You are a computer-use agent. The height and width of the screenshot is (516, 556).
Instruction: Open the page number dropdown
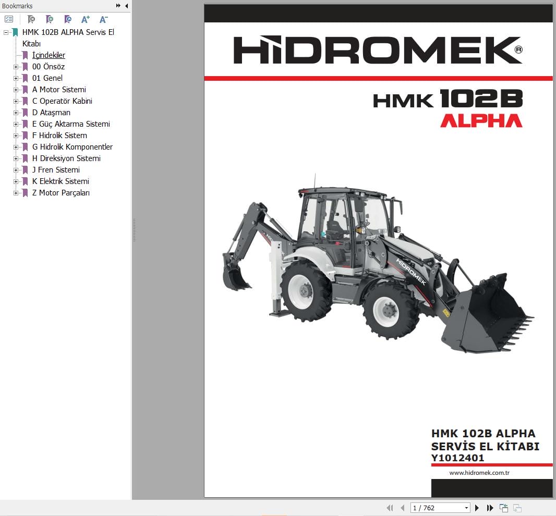(467, 508)
